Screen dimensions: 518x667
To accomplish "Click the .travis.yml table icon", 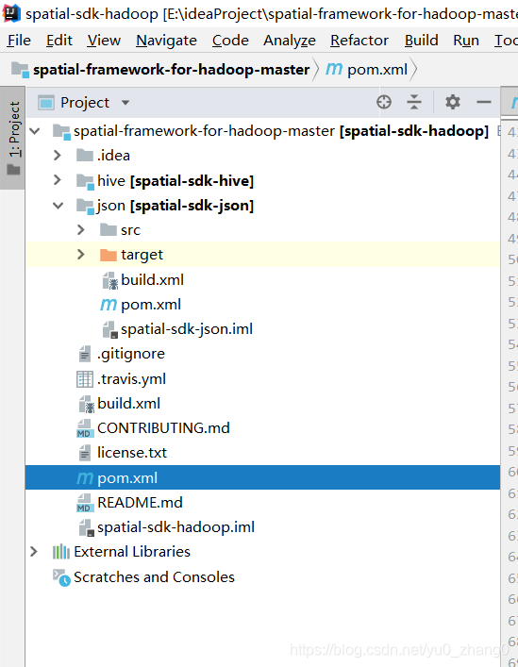I will [85, 379].
